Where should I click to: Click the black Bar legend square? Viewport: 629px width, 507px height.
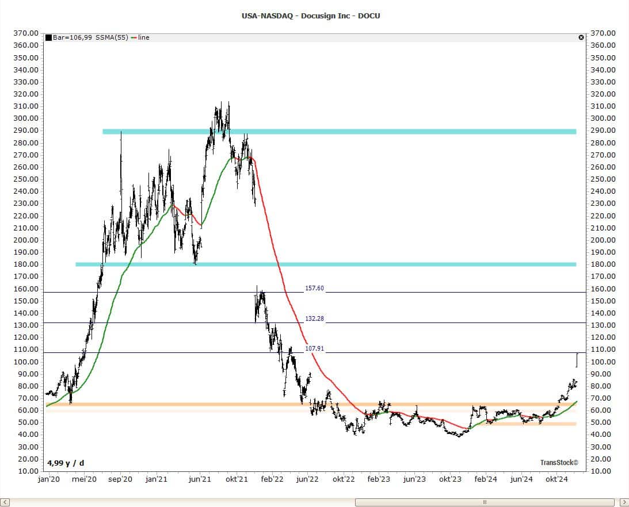49,37
